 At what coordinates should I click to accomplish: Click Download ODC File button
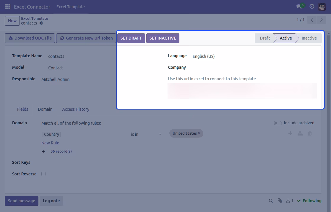(x=30, y=38)
